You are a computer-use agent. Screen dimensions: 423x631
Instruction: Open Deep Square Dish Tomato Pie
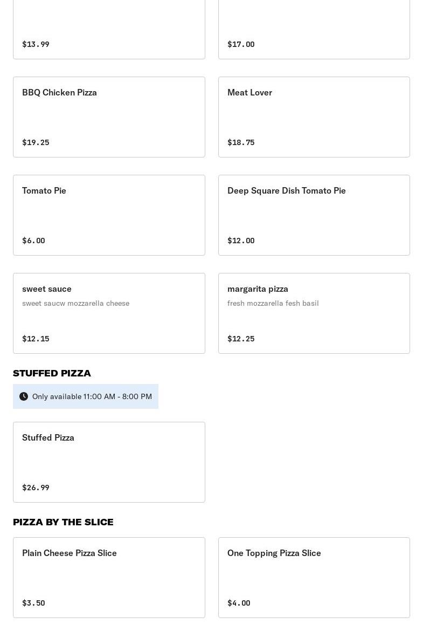click(314, 215)
